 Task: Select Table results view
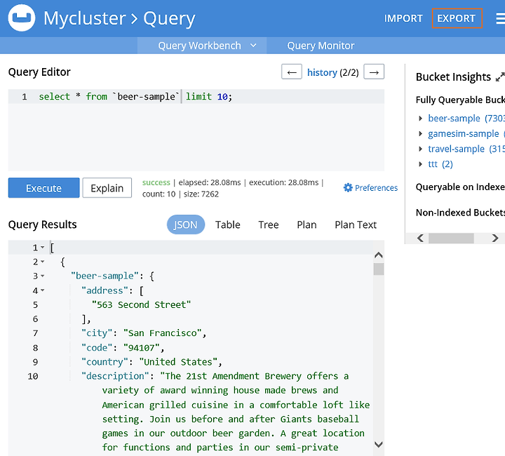pos(228,224)
